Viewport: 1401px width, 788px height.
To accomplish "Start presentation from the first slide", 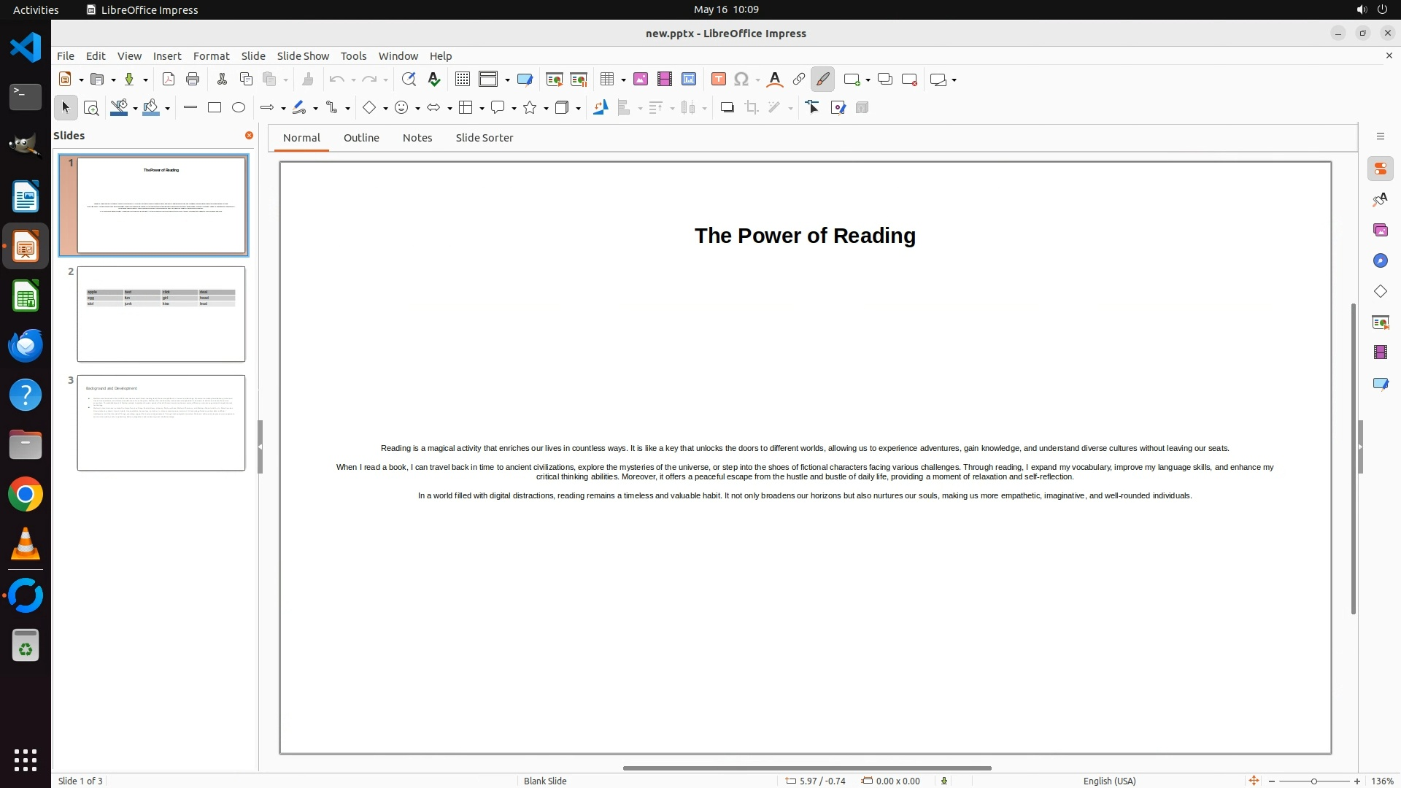I will pyautogui.click(x=554, y=80).
